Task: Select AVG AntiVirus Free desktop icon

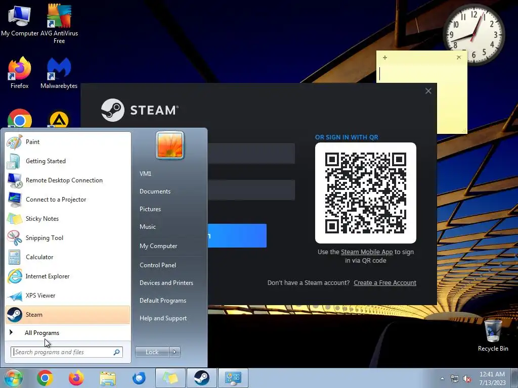Action: 59,23
